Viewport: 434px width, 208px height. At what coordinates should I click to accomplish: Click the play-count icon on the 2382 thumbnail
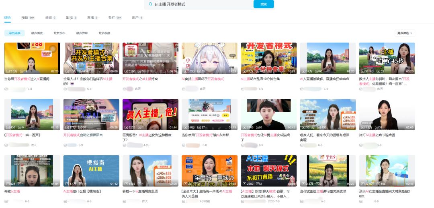point(244,184)
